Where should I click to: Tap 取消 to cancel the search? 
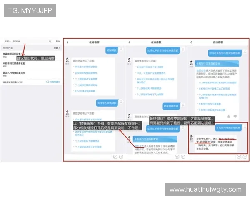[58, 42]
